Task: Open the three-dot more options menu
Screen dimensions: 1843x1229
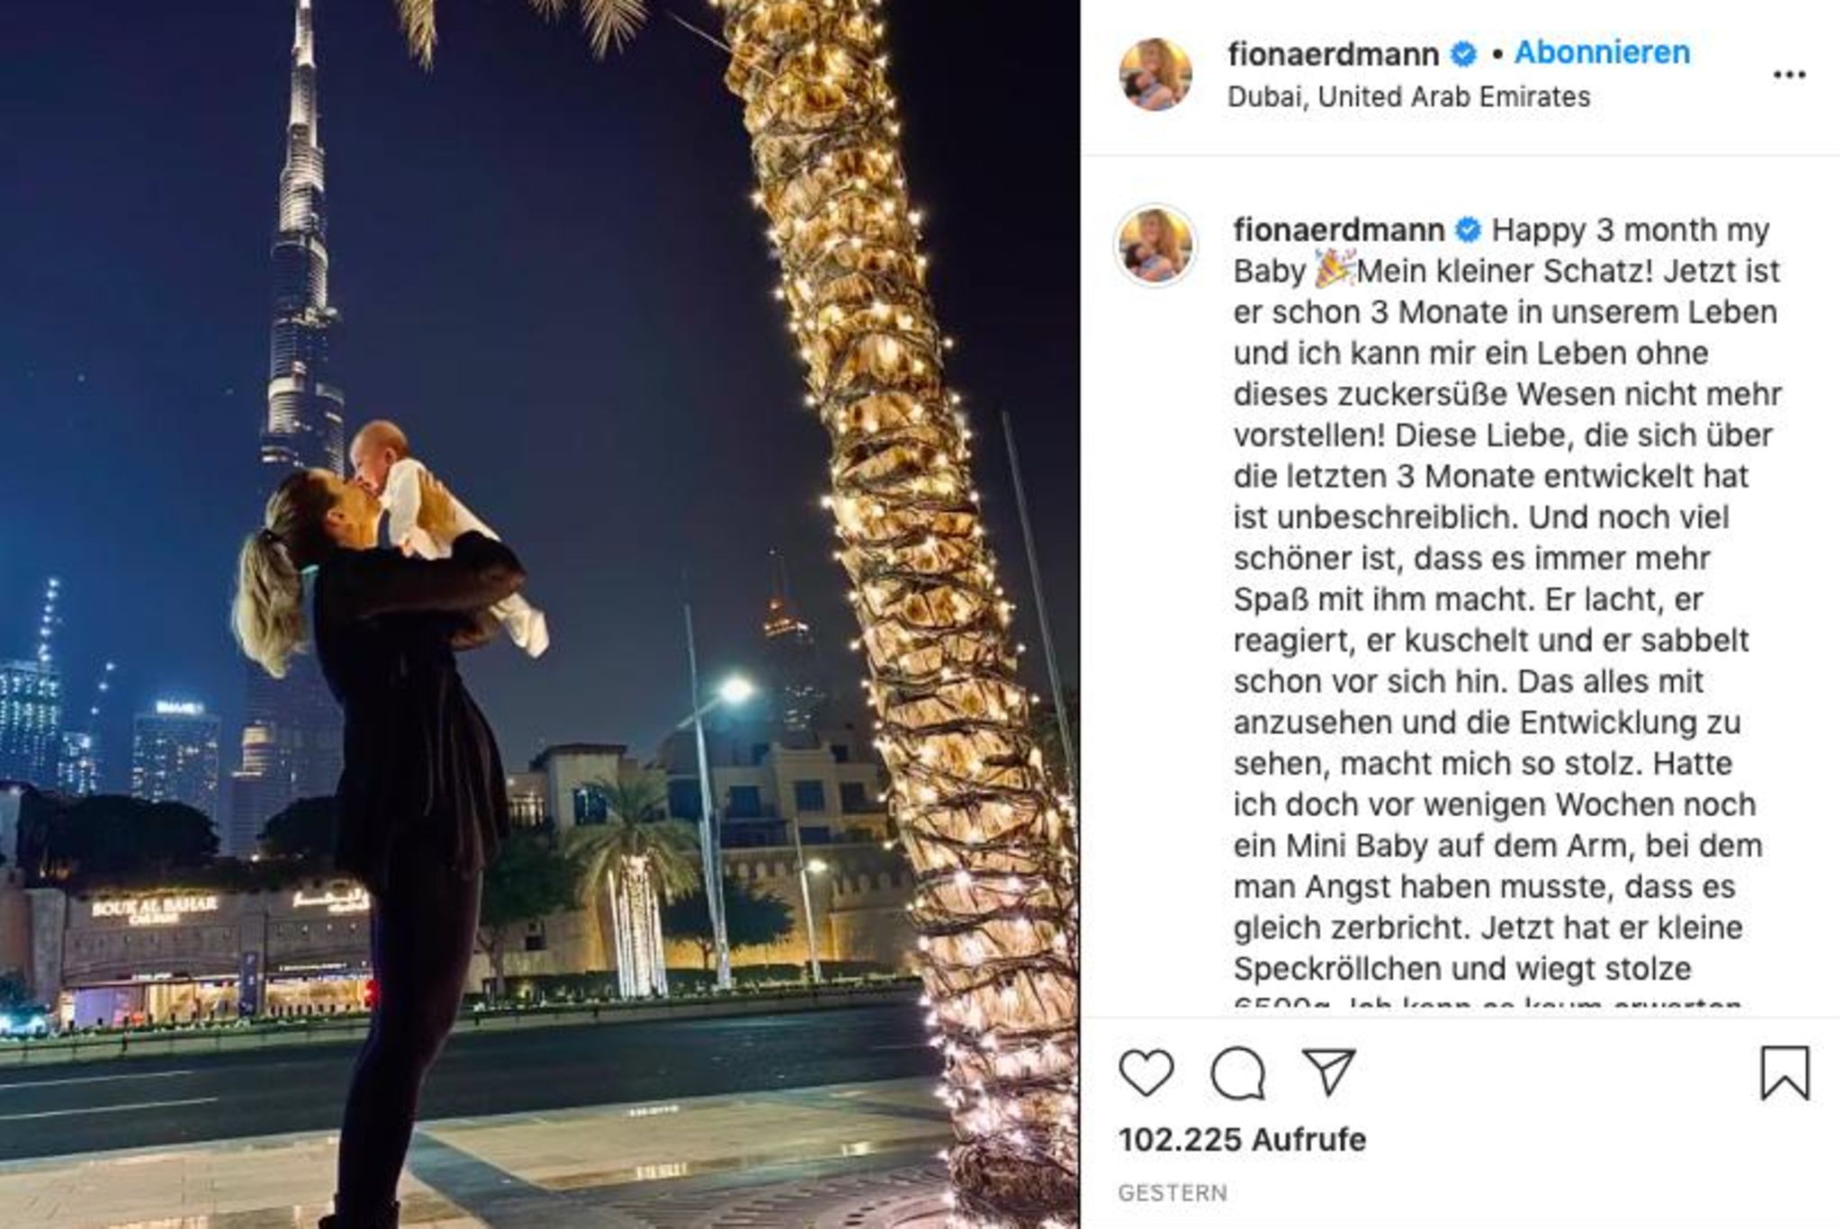Action: tap(1789, 75)
